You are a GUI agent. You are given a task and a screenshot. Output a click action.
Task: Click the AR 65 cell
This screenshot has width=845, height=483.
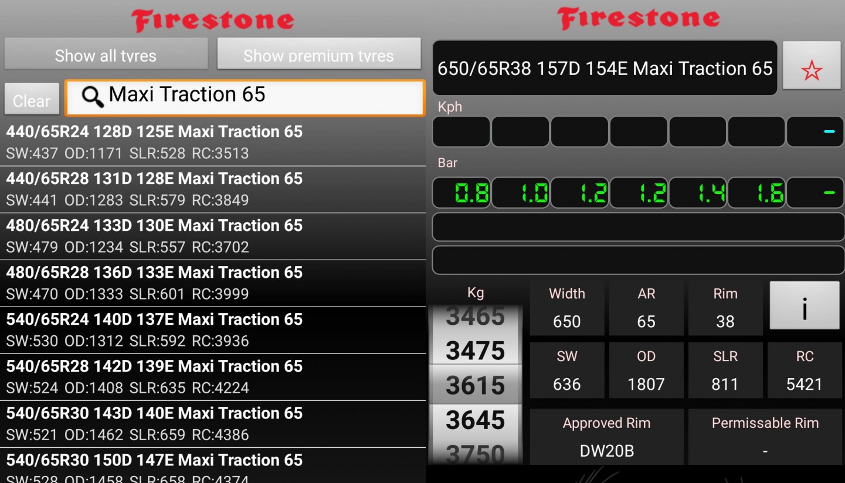pos(646,308)
